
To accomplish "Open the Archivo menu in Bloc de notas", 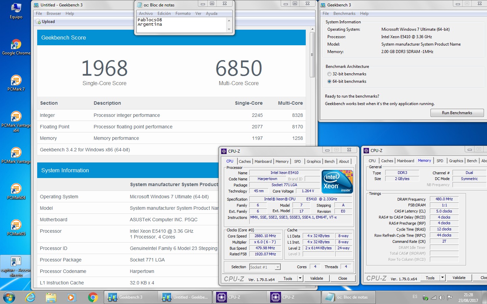I will pos(146,14).
